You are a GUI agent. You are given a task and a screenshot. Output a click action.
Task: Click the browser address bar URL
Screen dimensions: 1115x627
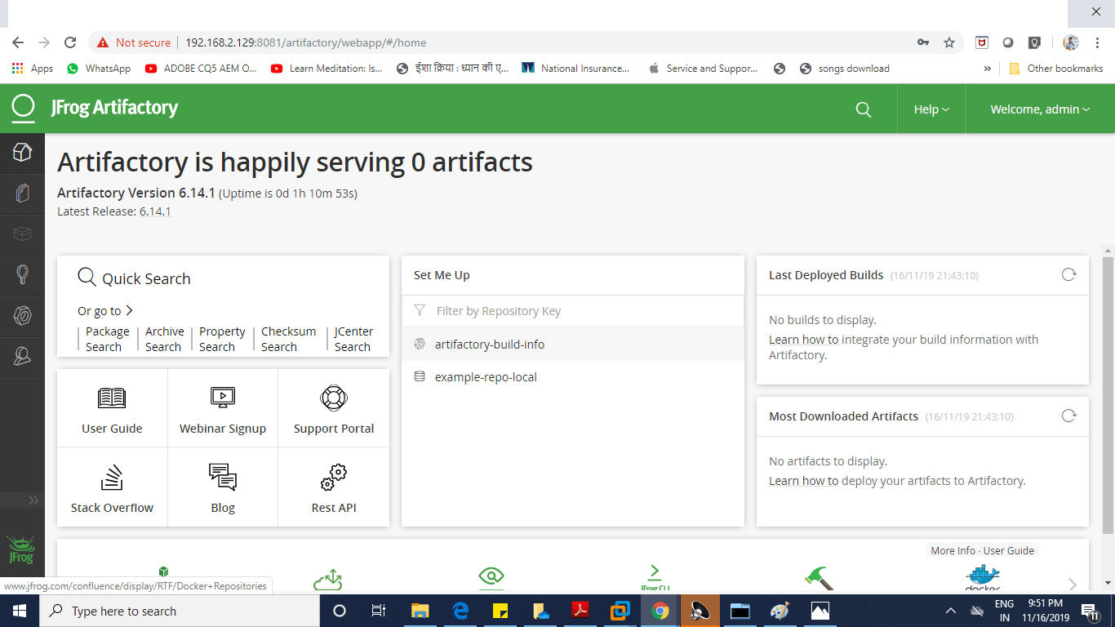click(306, 42)
